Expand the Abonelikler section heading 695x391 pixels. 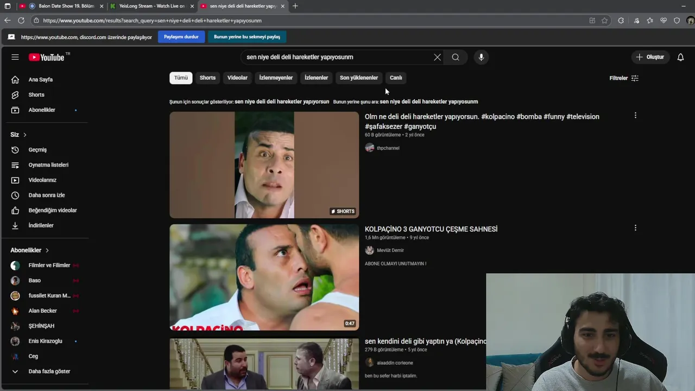point(30,250)
